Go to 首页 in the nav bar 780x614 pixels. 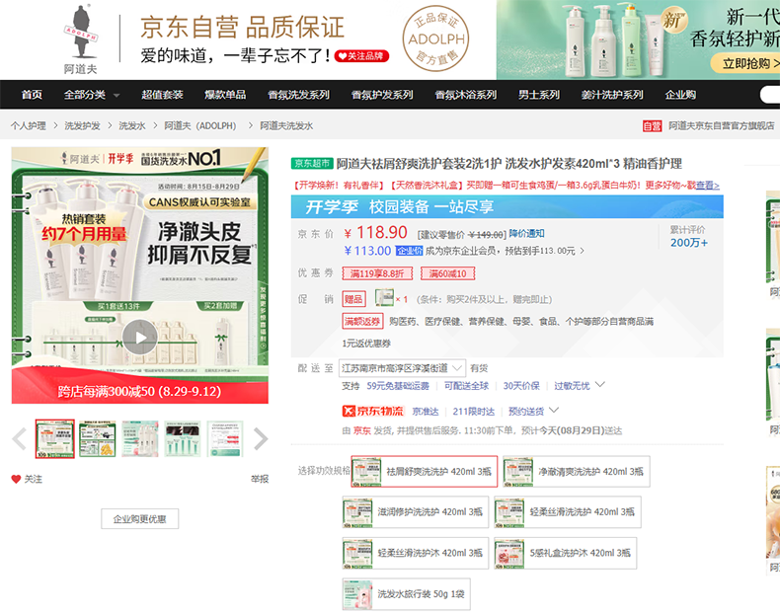[x=32, y=95]
